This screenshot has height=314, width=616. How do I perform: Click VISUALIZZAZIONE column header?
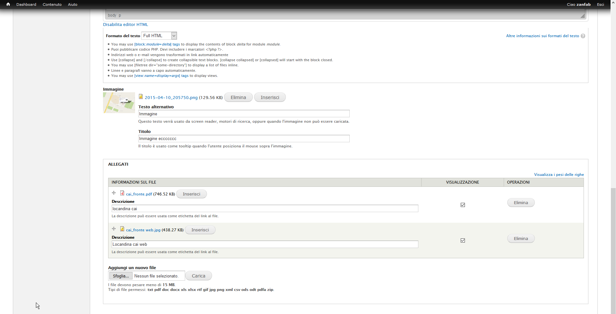click(462, 182)
